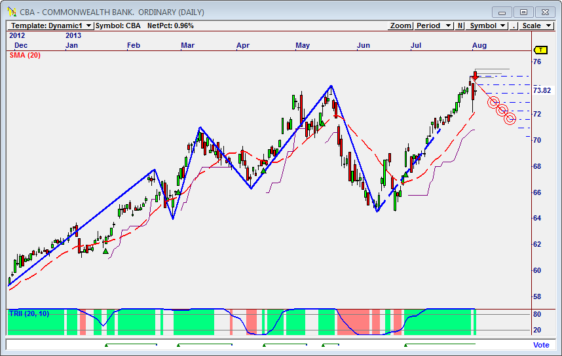Click the vote line marker under January
Viewport: 562px width, 356px height.
coord(106,346)
